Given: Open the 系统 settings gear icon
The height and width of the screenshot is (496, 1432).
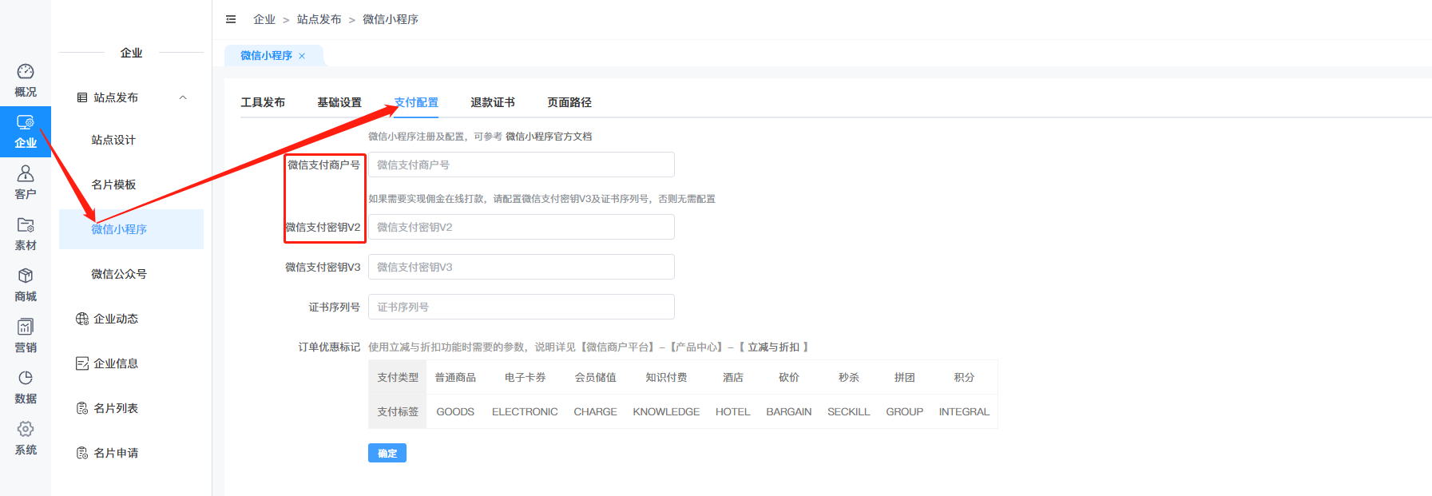Looking at the screenshot, I should pos(26,430).
